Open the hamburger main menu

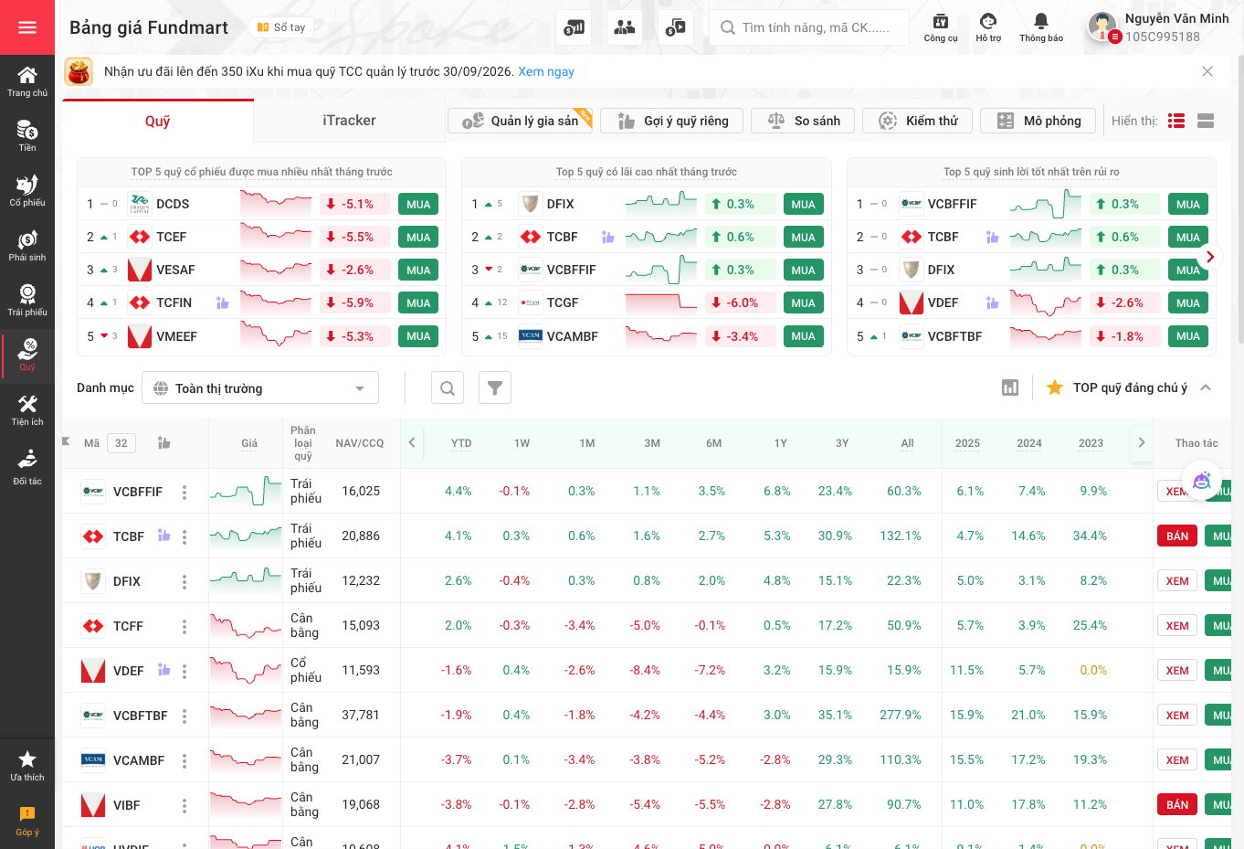27,27
